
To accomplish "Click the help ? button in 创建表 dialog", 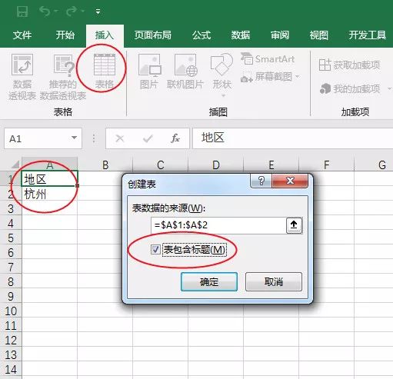I will point(261,181).
